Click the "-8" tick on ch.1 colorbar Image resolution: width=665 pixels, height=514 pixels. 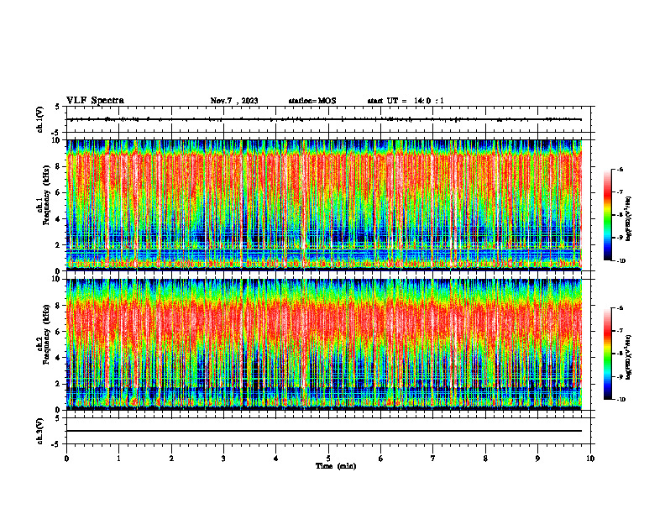click(x=620, y=215)
